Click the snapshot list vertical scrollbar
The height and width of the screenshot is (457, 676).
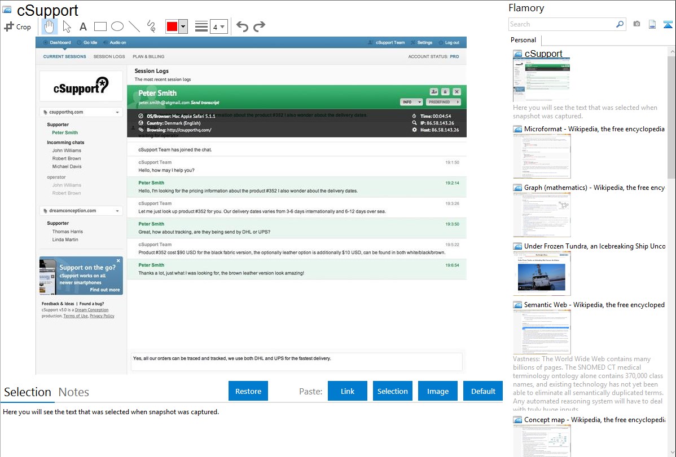[x=671, y=116]
